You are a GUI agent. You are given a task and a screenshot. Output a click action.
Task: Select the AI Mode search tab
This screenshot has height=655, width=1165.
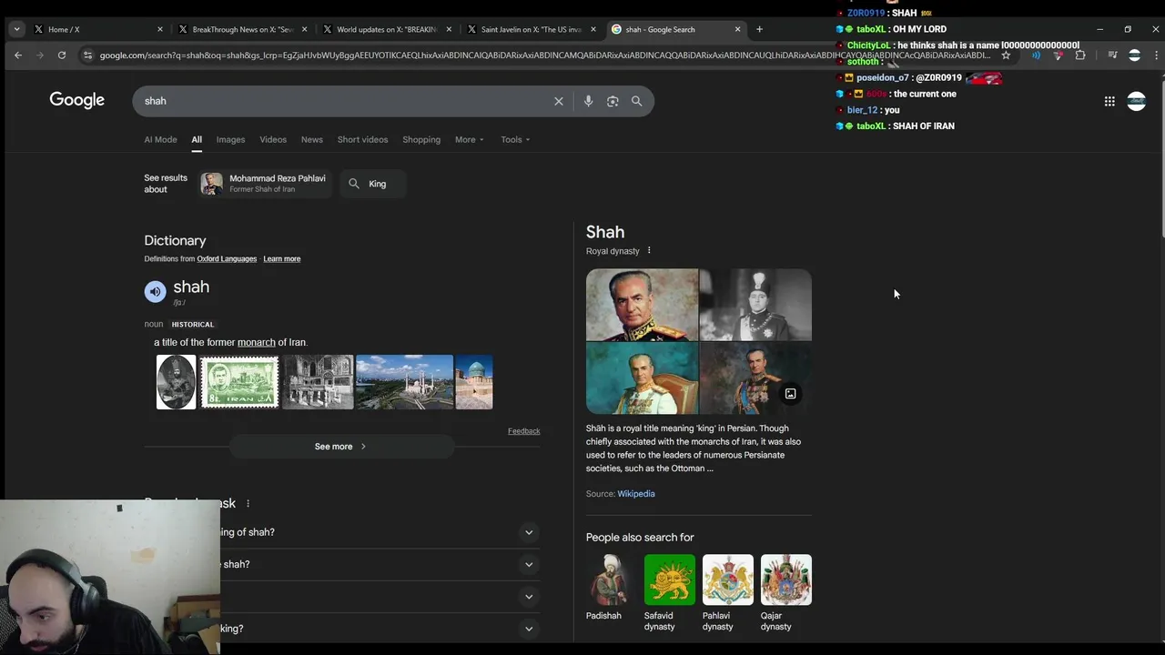coord(160,139)
